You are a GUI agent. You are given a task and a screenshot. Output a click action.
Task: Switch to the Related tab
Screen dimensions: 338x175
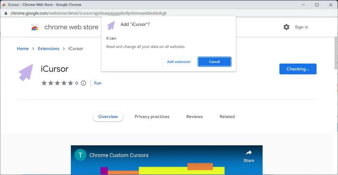click(227, 116)
